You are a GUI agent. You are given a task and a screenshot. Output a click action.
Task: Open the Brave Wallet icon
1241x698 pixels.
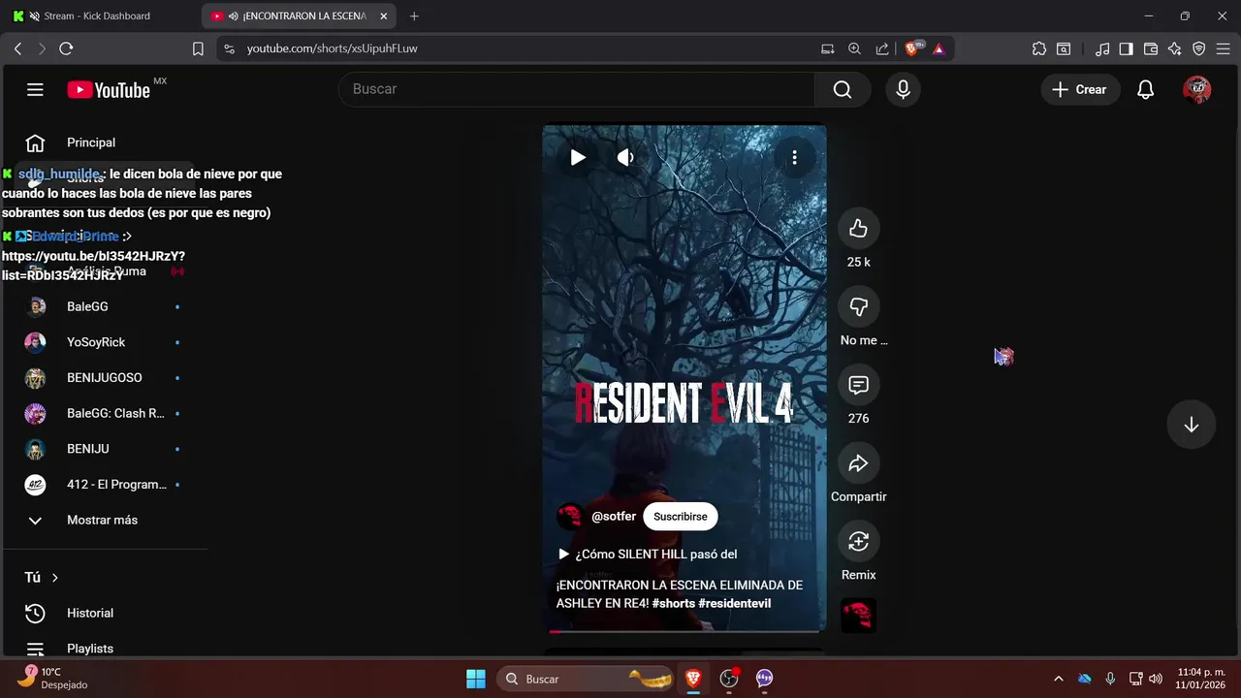coord(1151,48)
